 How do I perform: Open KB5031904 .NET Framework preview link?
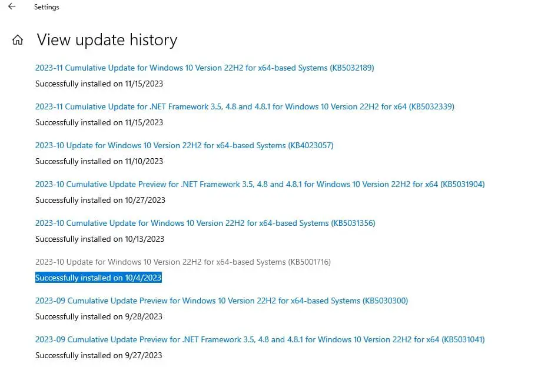(x=260, y=185)
